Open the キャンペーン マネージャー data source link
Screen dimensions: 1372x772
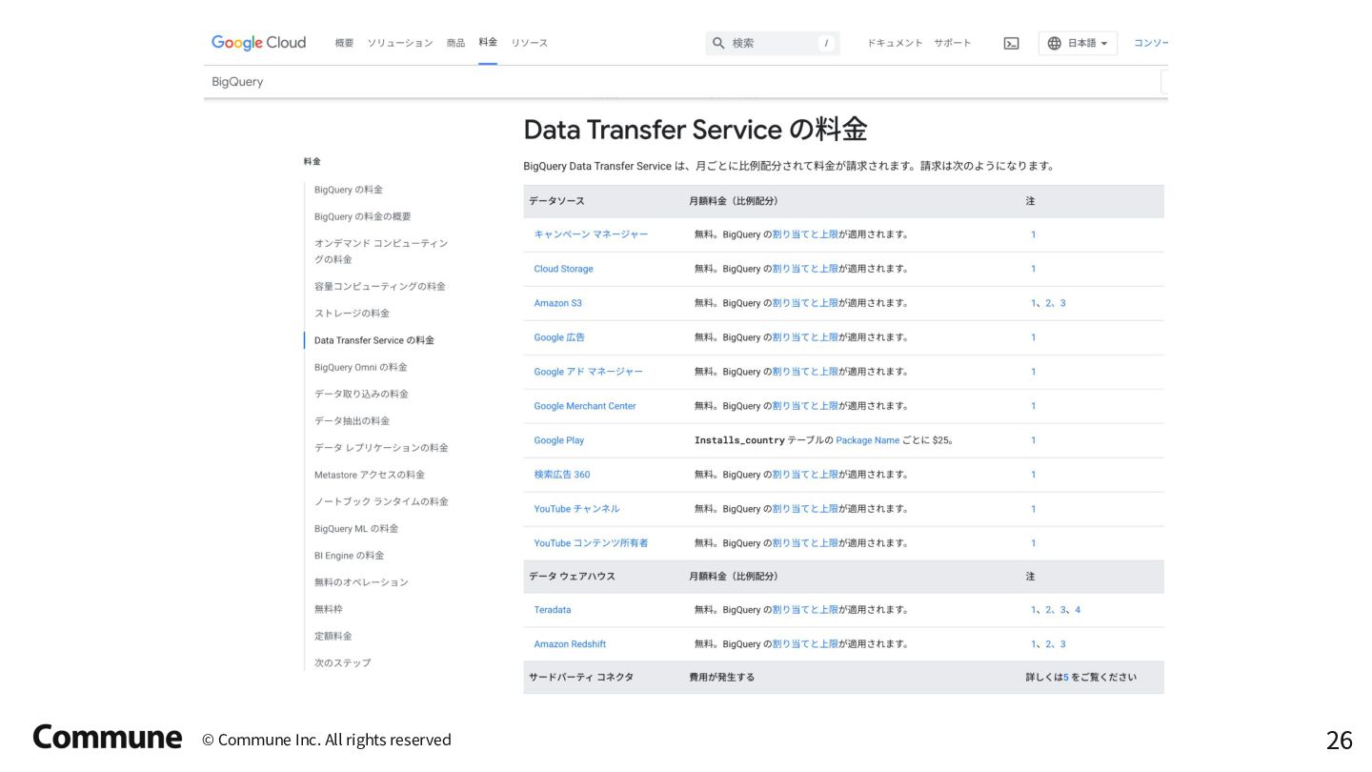pyautogui.click(x=591, y=234)
